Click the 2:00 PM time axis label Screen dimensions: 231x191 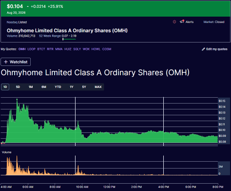(136, 187)
